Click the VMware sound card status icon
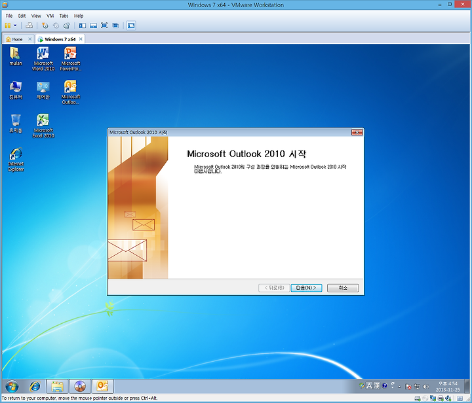Image resolution: width=472 pixels, height=403 pixels. tap(448, 398)
